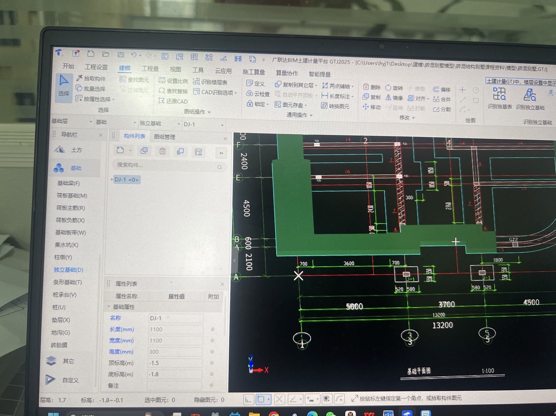Click the 识别独立基础 icon
This screenshot has width=556, height=416.
(530, 99)
